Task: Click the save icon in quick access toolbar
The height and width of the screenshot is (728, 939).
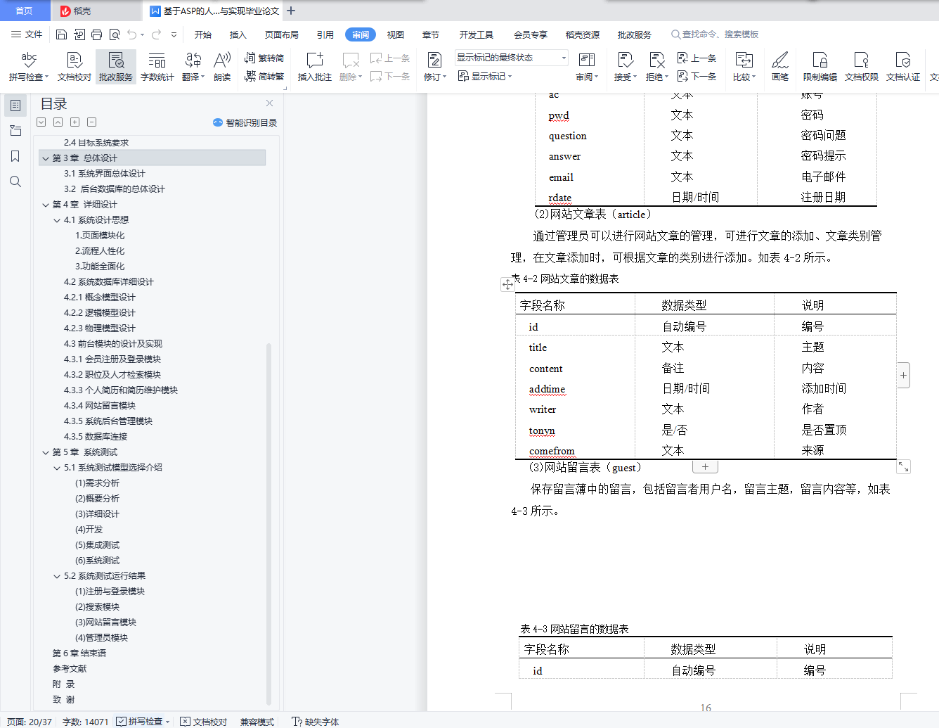Action: coord(61,34)
